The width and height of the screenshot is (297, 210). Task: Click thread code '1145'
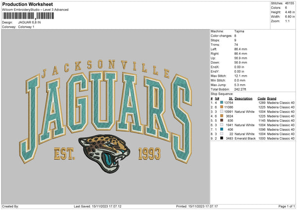pos(262,120)
